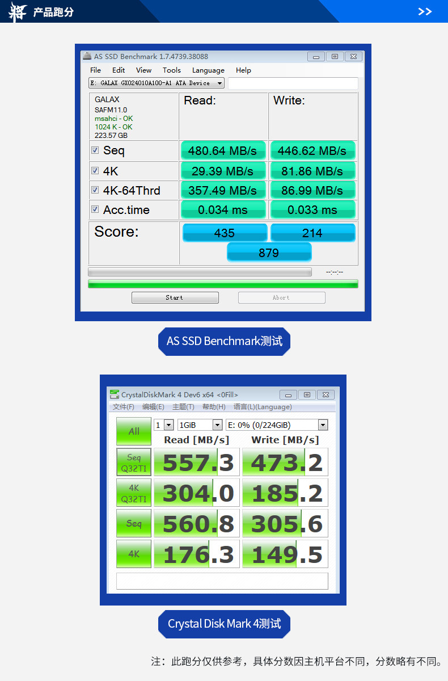
Task: Click the Crystal Disk Mark 4测试 caption label
Action: (224, 624)
